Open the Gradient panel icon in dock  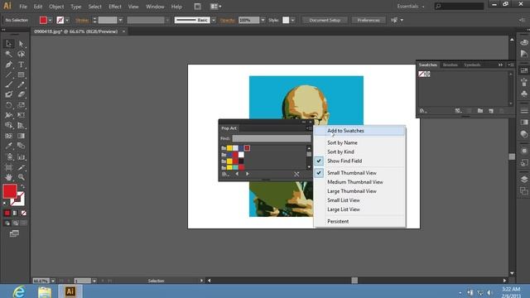point(524,122)
